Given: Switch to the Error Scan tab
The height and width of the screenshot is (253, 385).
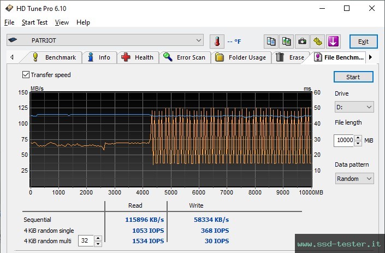Looking at the screenshot, I should [x=185, y=57].
